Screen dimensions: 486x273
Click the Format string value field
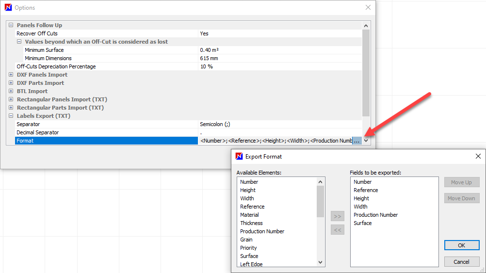(275, 141)
